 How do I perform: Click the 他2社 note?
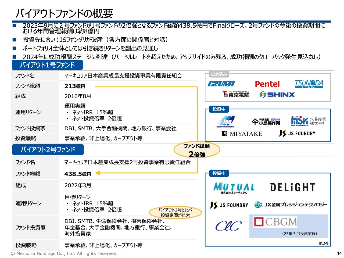[x=324, y=243]
